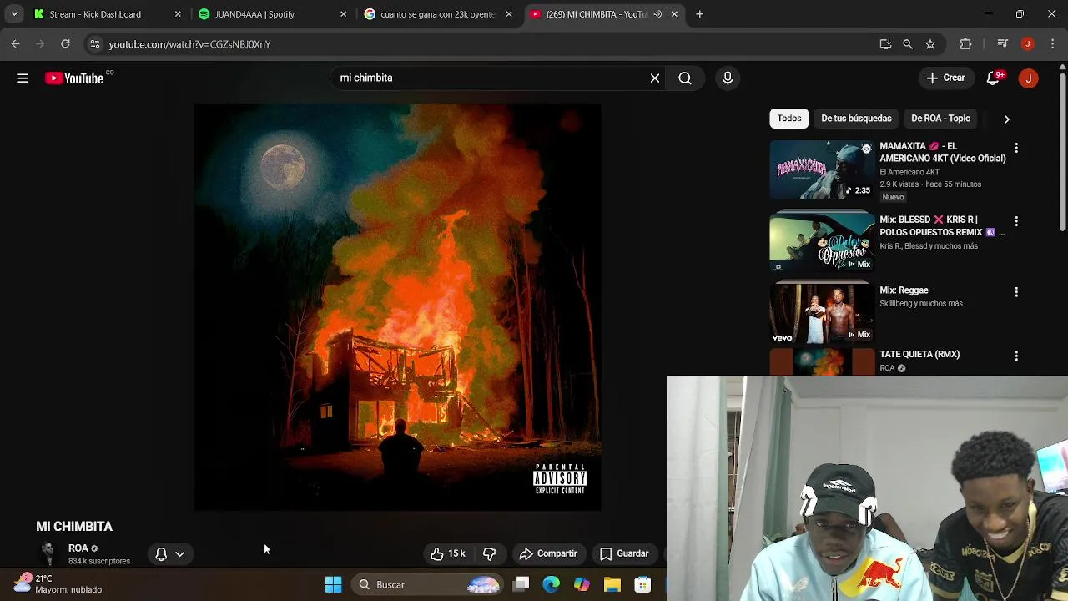Open the Polos Opuestos mix thumbnail
The width and height of the screenshot is (1068, 601).
[822, 242]
